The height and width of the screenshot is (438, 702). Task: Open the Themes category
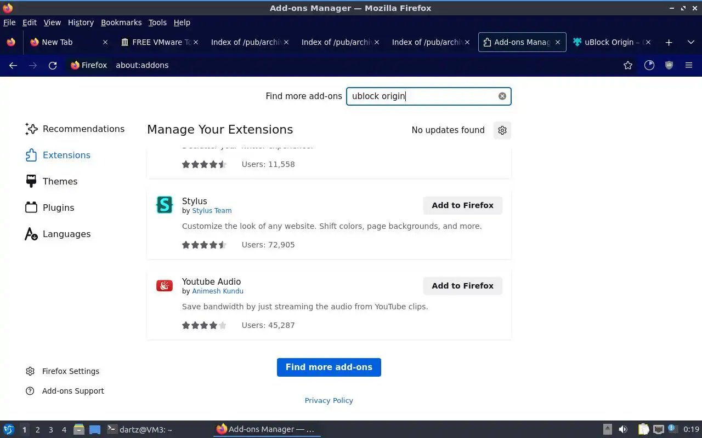52,181
